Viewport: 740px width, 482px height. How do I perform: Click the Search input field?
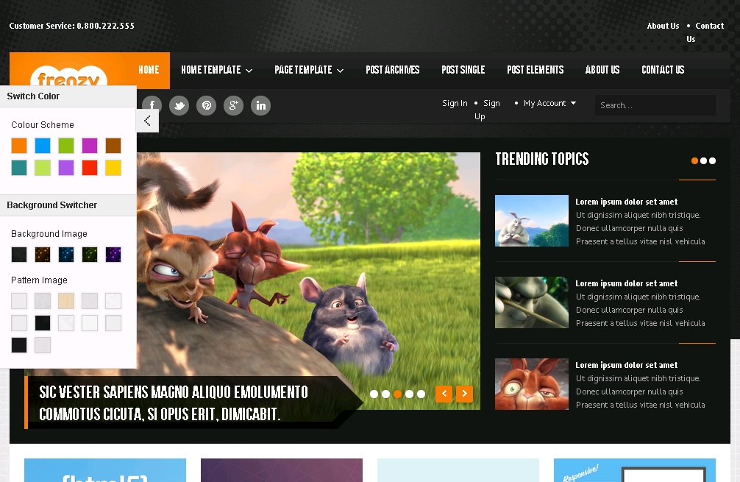pyautogui.click(x=655, y=105)
